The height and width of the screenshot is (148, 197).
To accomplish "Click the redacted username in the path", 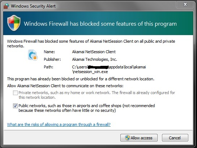I will tap(98, 67).
